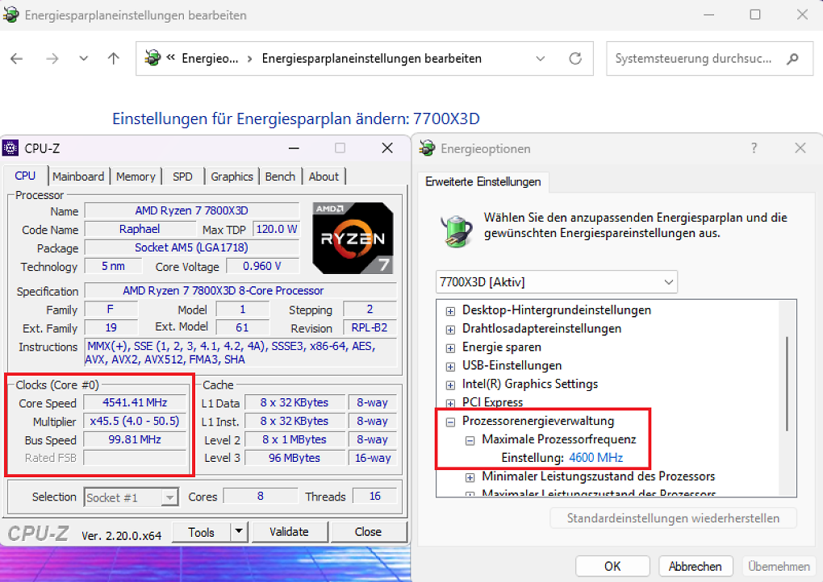
Task: Click the Close button at bottom of CPU-Z
Action: 369,532
